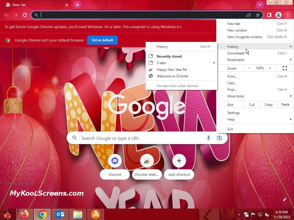
Task: Choose Print... from the menu
Action: (255, 76)
